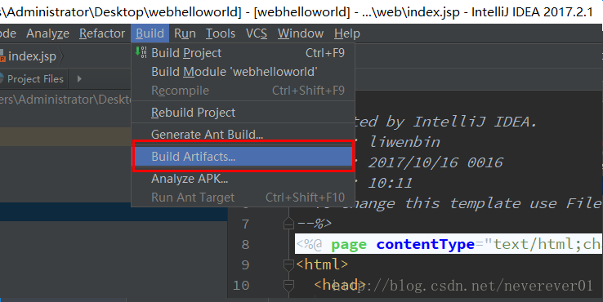The image size is (603, 302).
Task: Click the date text 2017/10/16 in the comment
Action: 413,162
